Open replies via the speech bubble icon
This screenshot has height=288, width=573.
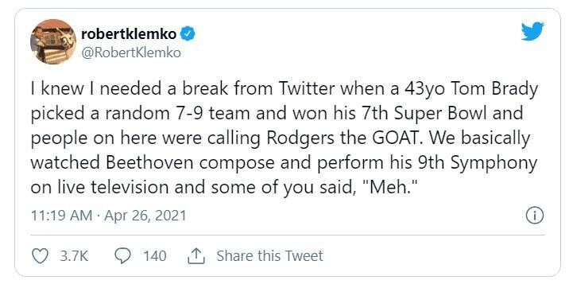tap(122, 256)
